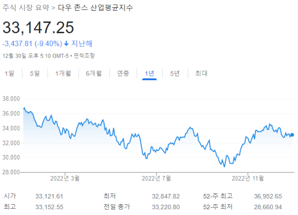Switch chart to 6개월 range
The height and width of the screenshot is (215, 298).
(x=94, y=73)
